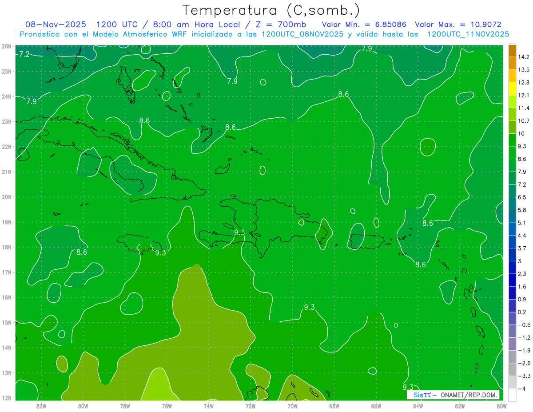This screenshot has width=533, height=412.
Task: Click the '9.3' contour label south of Jamaica
Action: (x=160, y=252)
